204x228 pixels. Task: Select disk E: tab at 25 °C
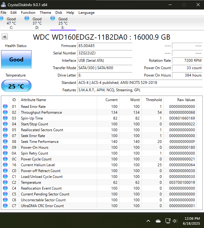[63, 23]
